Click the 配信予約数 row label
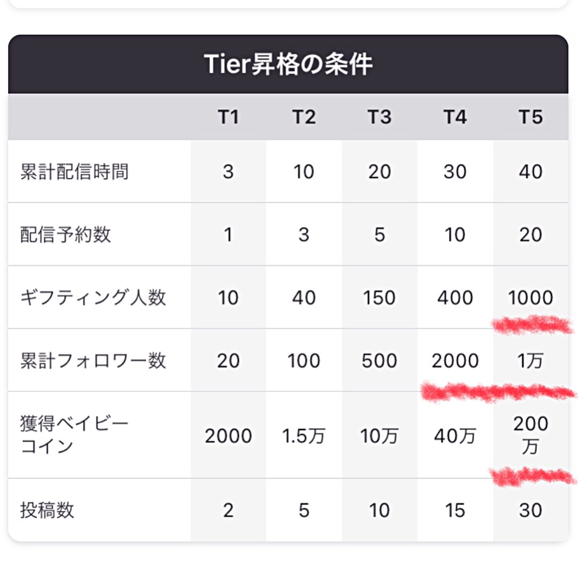Screen dimensions: 578x578 [66, 234]
